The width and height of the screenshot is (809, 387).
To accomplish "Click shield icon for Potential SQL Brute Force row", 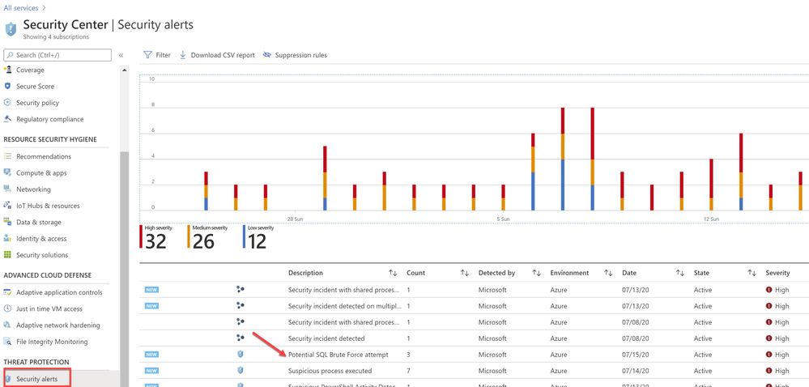I will [x=240, y=355].
